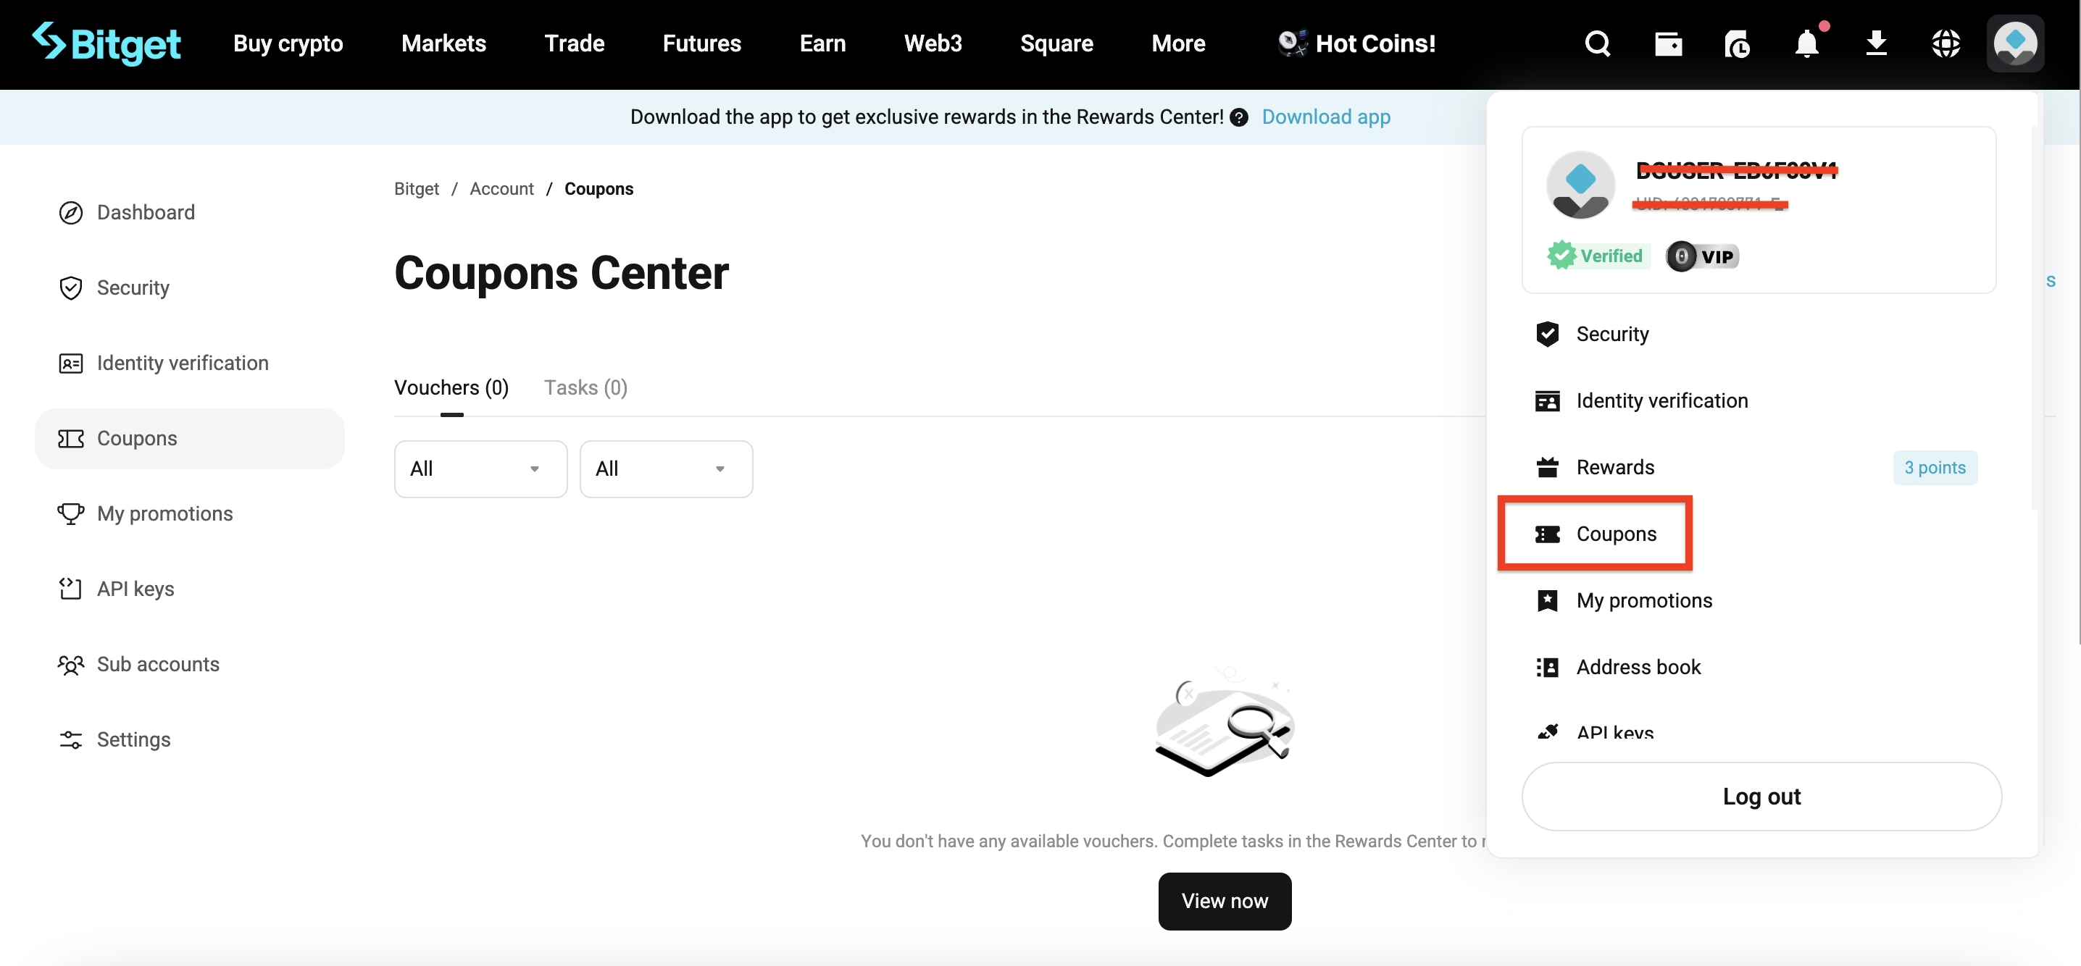Screen dimensions: 2081x966
Task: Click the profile menu scrollbar
Action: point(2032,319)
